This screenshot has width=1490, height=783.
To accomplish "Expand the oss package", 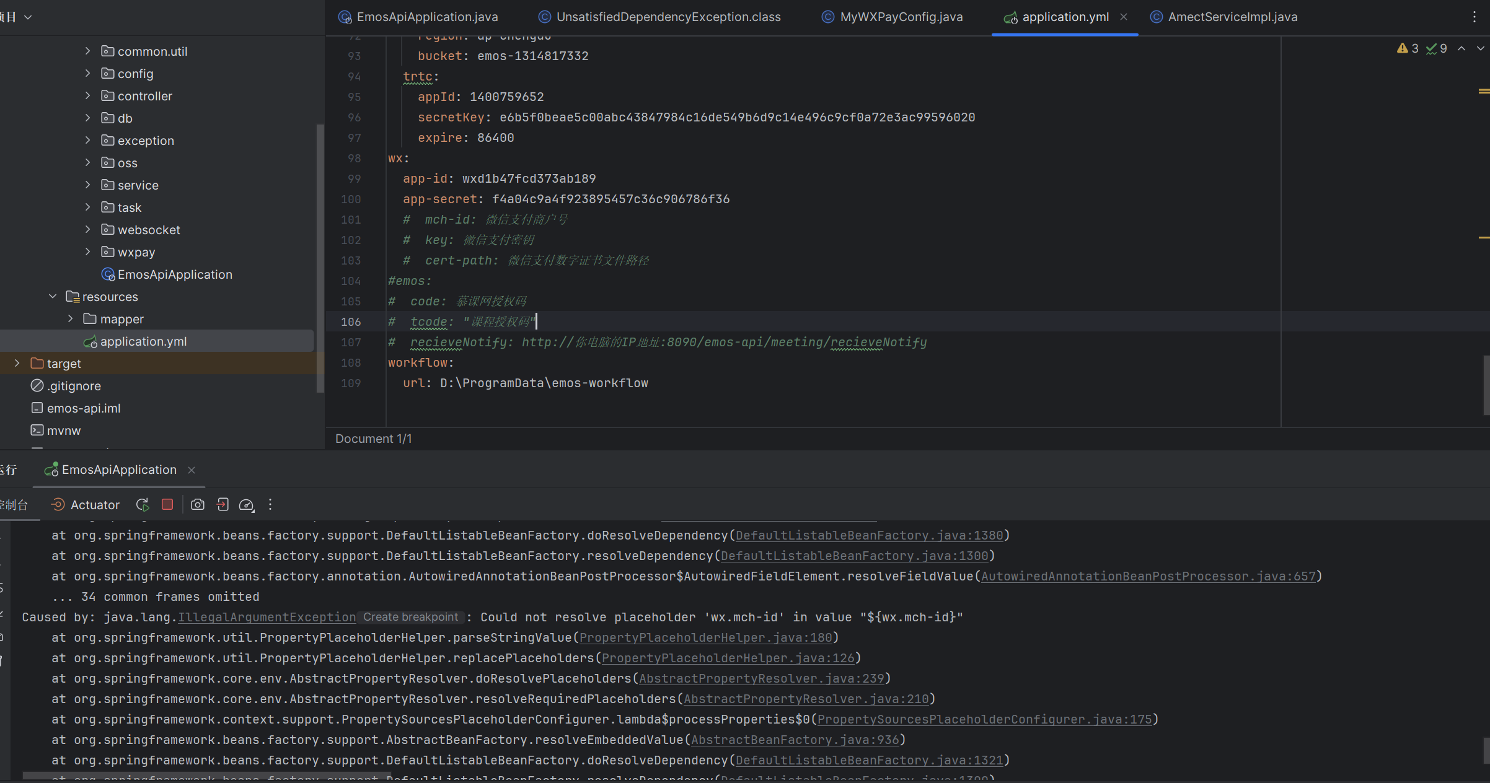I will [87, 162].
